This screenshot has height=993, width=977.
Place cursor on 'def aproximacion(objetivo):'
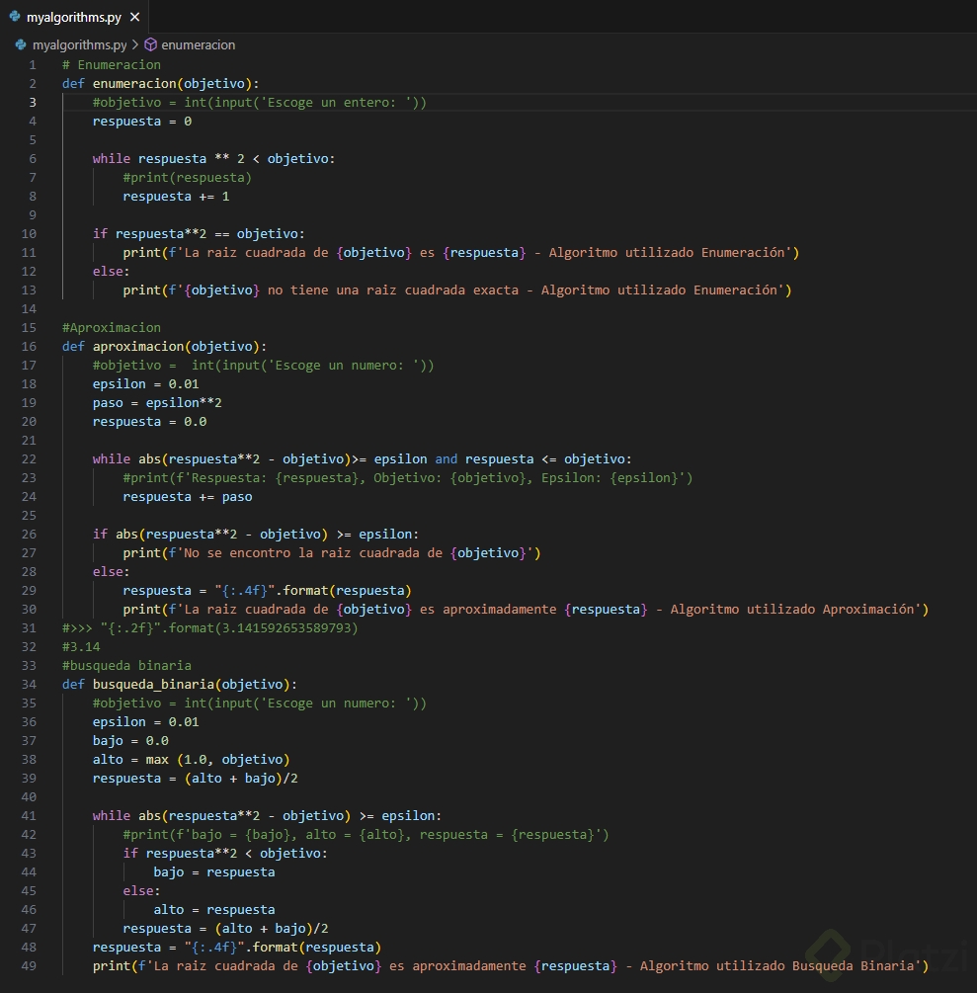(x=165, y=347)
